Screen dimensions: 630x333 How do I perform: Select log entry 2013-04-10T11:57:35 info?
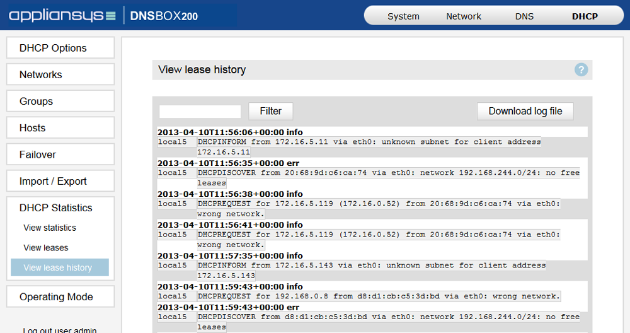[x=230, y=256]
